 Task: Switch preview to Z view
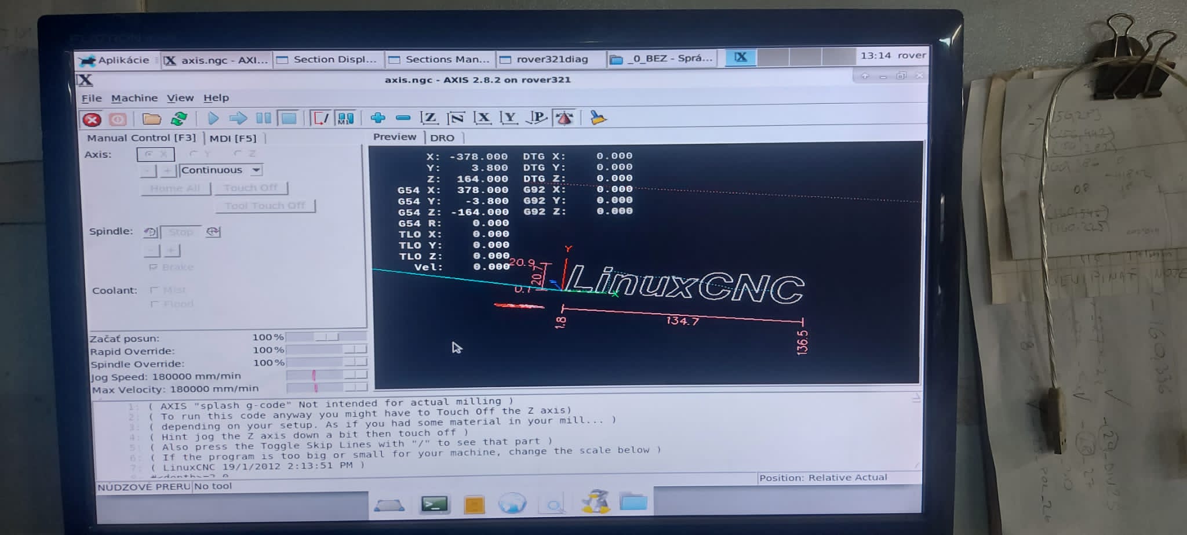(428, 118)
